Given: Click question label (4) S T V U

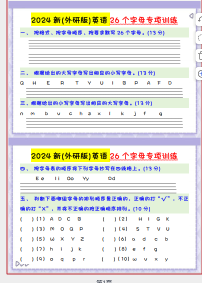Looking at the screenshot, I should tap(123, 229).
